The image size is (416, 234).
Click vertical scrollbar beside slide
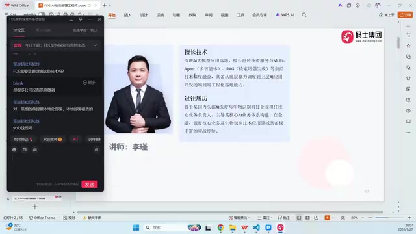pyautogui.click(x=398, y=43)
